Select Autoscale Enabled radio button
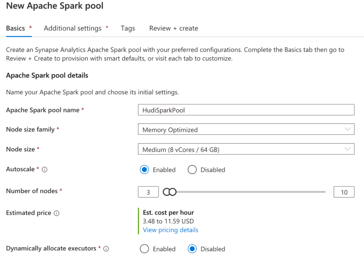This screenshot has width=364, height=260. [145, 170]
